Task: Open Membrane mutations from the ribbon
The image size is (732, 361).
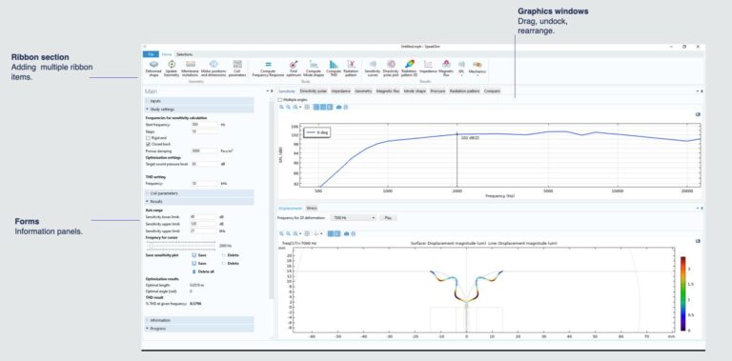Action: 190,68
